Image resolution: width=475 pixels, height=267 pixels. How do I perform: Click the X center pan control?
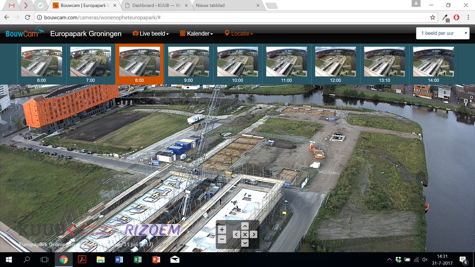245,234
